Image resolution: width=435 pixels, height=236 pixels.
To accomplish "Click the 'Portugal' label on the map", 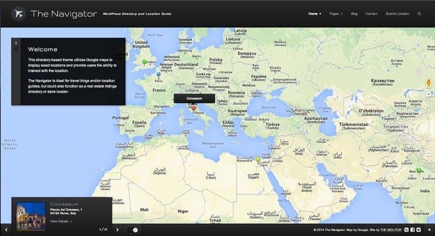I will [x=121, y=117].
